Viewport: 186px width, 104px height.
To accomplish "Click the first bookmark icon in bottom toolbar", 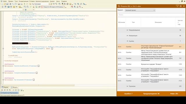I will (x=2, y=90).
